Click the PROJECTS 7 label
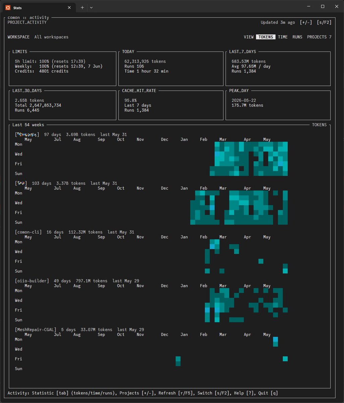Image resolution: width=344 pixels, height=403 pixels. click(x=319, y=37)
